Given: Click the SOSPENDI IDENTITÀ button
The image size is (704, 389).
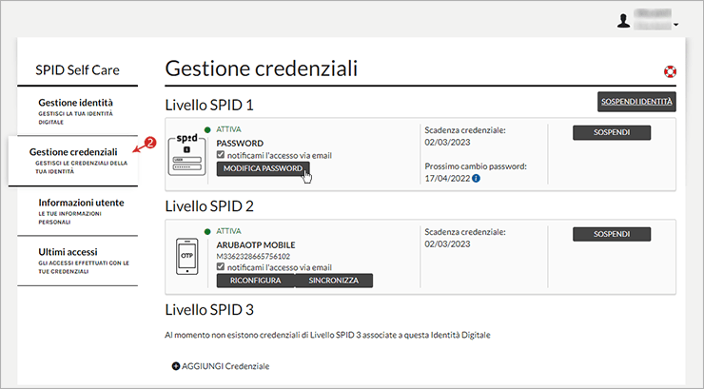Looking at the screenshot, I should click(x=636, y=102).
